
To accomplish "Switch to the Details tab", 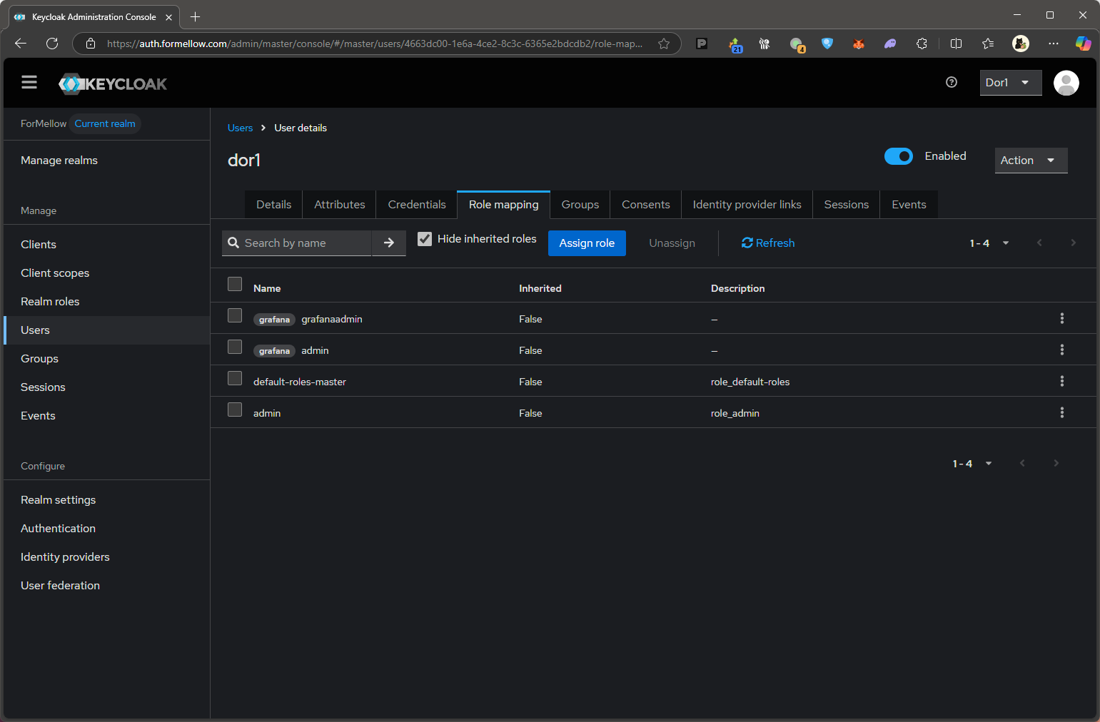I will [x=274, y=205].
